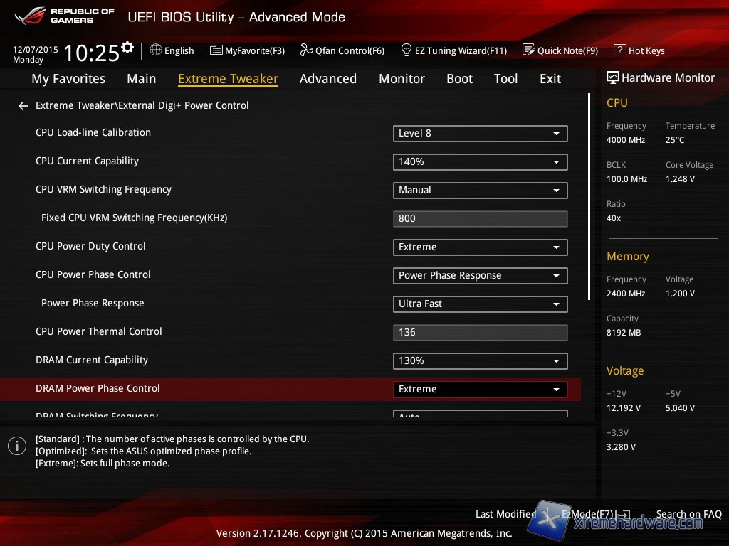
Task: Click the globe language icon
Action: 156,50
